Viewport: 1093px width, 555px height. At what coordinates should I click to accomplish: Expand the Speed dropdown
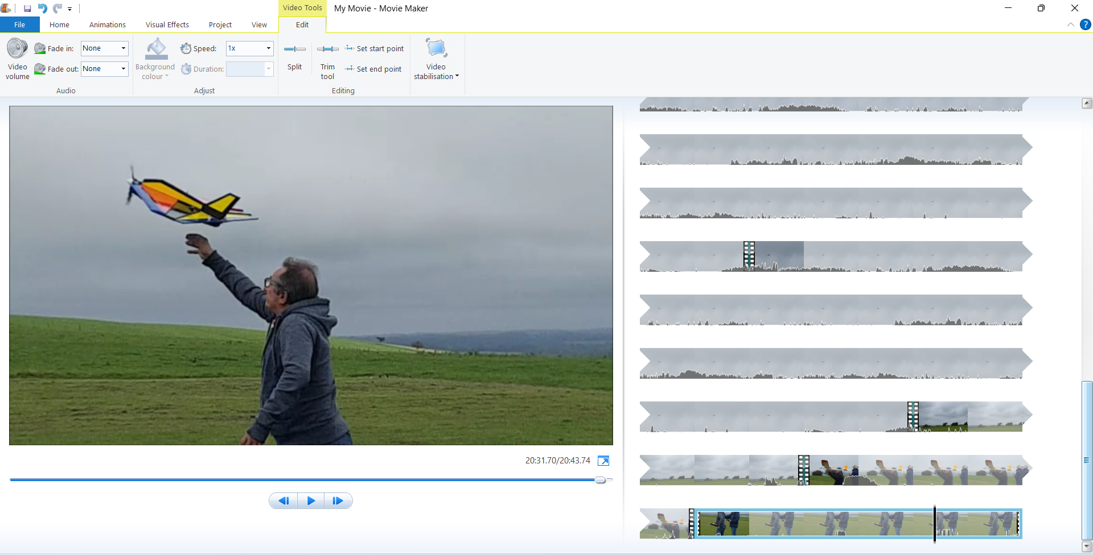pos(268,48)
